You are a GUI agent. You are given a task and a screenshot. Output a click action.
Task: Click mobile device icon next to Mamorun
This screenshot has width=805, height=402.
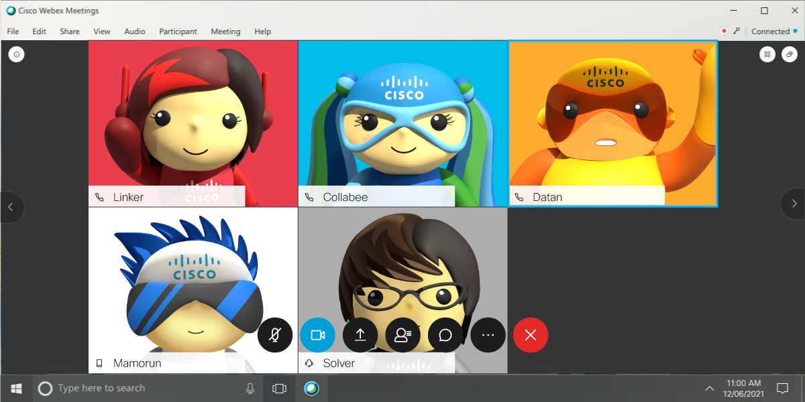[x=100, y=363]
